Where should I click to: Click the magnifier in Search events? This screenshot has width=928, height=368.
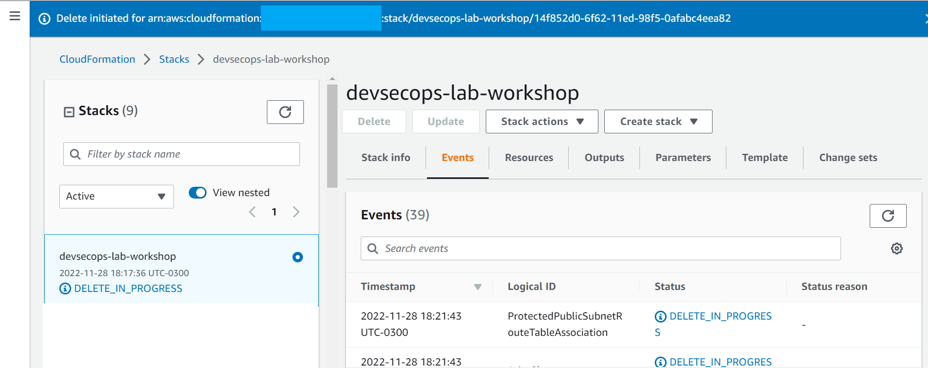point(373,248)
